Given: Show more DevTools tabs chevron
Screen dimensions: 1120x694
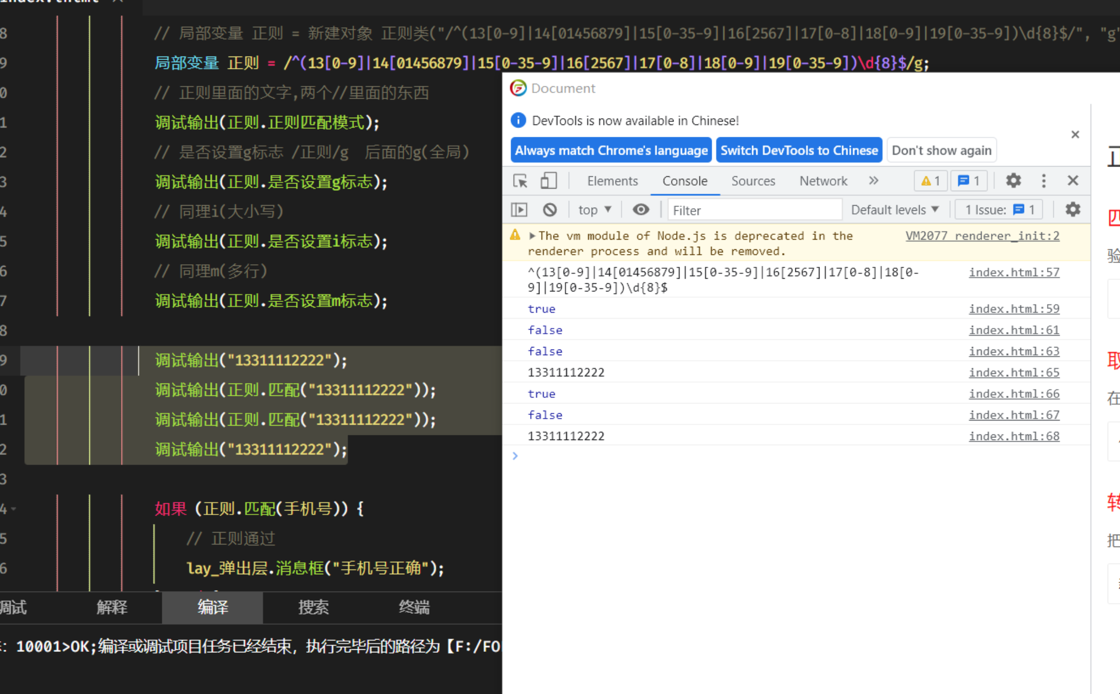Looking at the screenshot, I should click(x=873, y=180).
